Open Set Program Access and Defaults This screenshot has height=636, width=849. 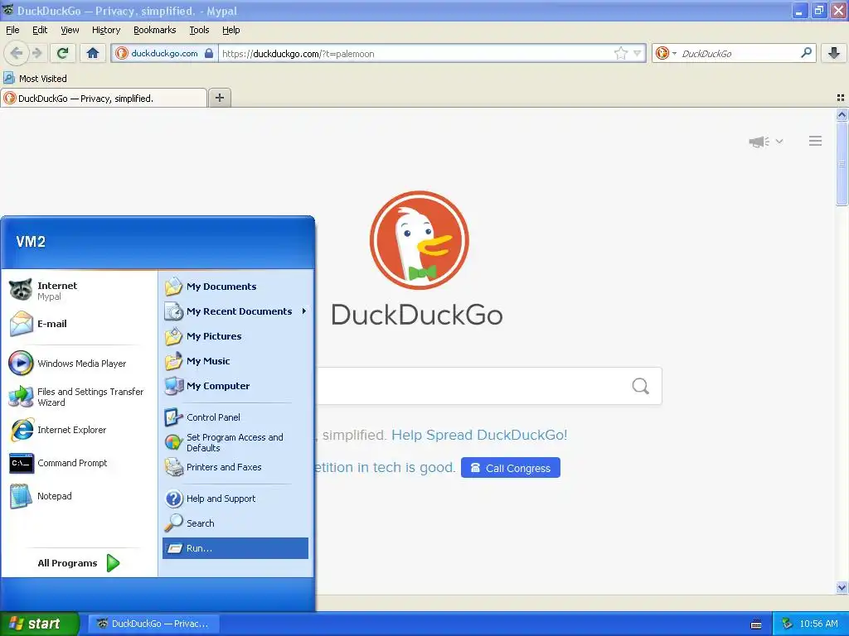tap(235, 442)
